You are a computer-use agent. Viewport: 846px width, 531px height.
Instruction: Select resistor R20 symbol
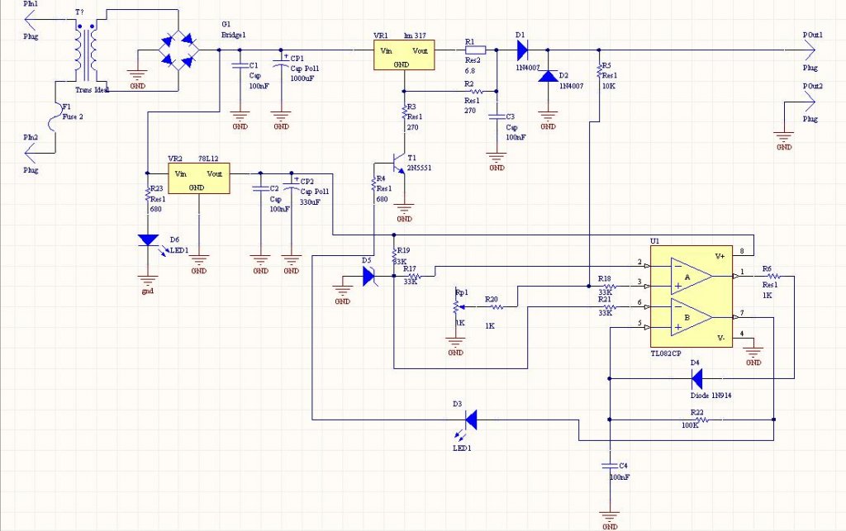coord(496,306)
